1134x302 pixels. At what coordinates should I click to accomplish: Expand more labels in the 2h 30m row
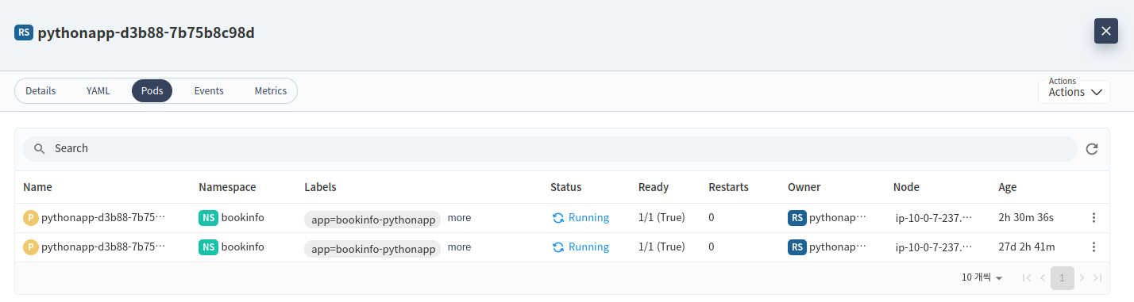(459, 217)
